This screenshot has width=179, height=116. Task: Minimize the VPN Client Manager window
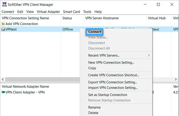pos(145,5)
